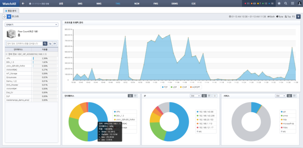Select the tab with the blue dot
Screen dimensions: 303x148
coord(11,11)
